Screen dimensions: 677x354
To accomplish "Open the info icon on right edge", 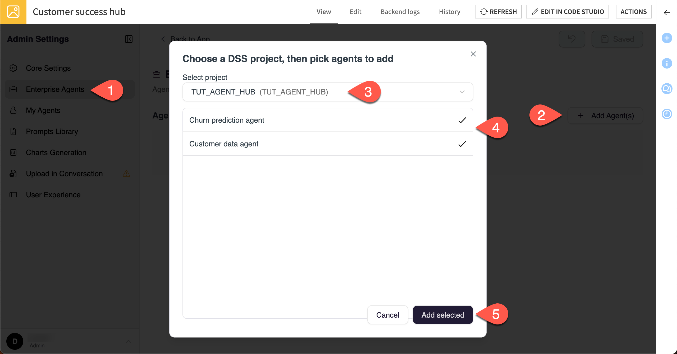I will (667, 63).
